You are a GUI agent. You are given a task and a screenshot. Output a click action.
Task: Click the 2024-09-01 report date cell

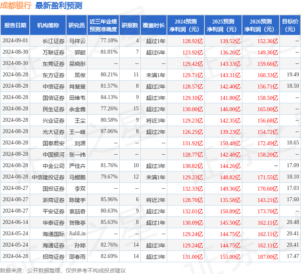(15, 41)
